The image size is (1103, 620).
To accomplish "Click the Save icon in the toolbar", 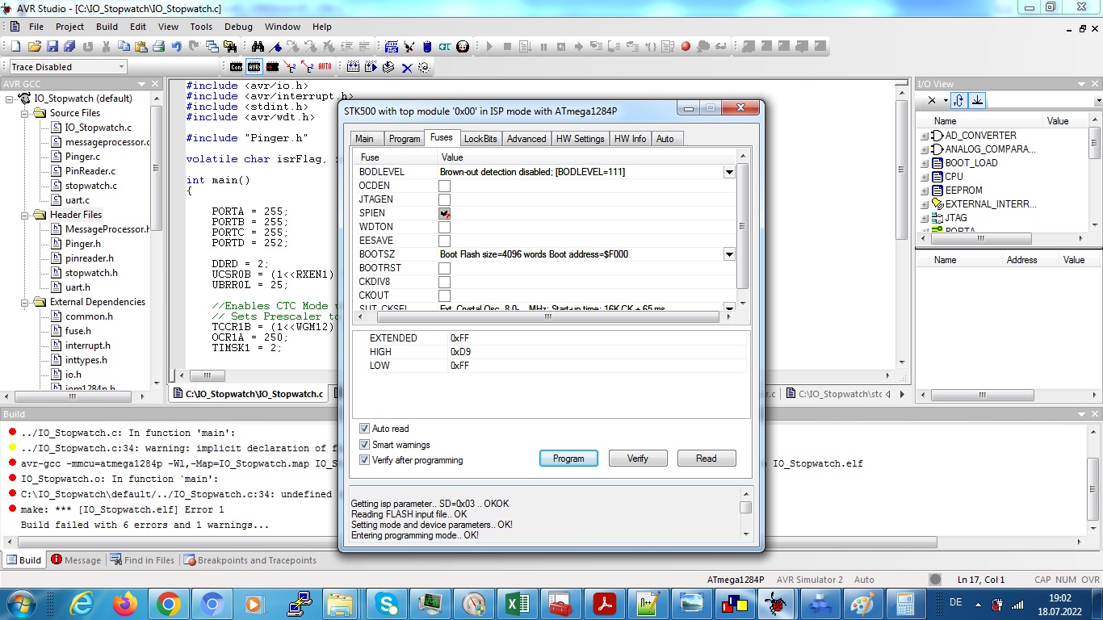I will (52, 46).
